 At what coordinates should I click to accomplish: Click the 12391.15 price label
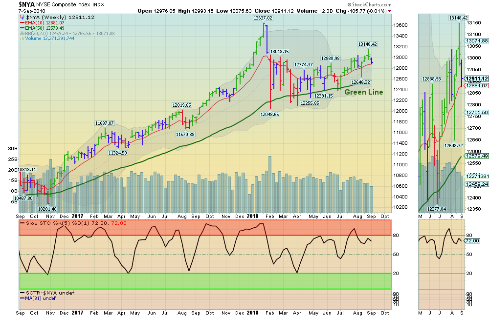coord(323,96)
